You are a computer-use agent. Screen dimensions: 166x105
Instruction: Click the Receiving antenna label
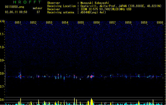61,12
